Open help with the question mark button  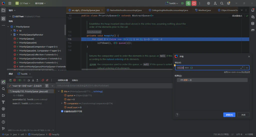[x=177, y=115]
